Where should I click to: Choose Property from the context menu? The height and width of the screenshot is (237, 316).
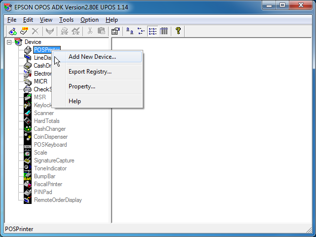coord(97,86)
